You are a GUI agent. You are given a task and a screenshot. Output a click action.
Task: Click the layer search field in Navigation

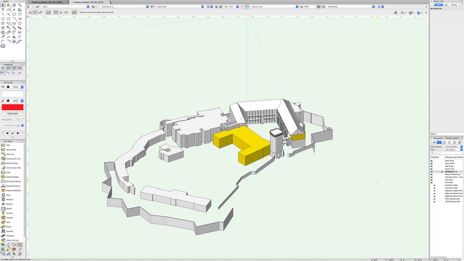446,153
